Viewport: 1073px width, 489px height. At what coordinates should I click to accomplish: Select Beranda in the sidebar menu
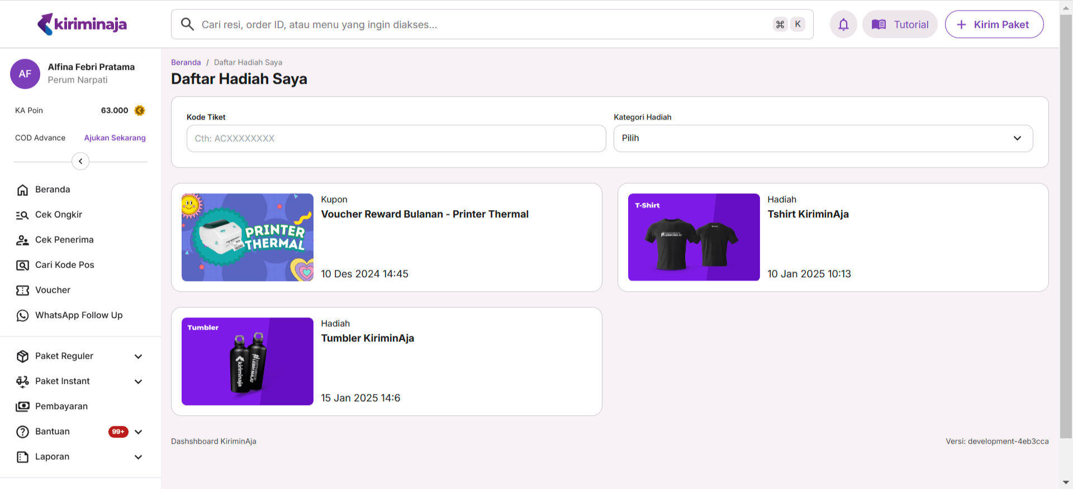click(53, 189)
